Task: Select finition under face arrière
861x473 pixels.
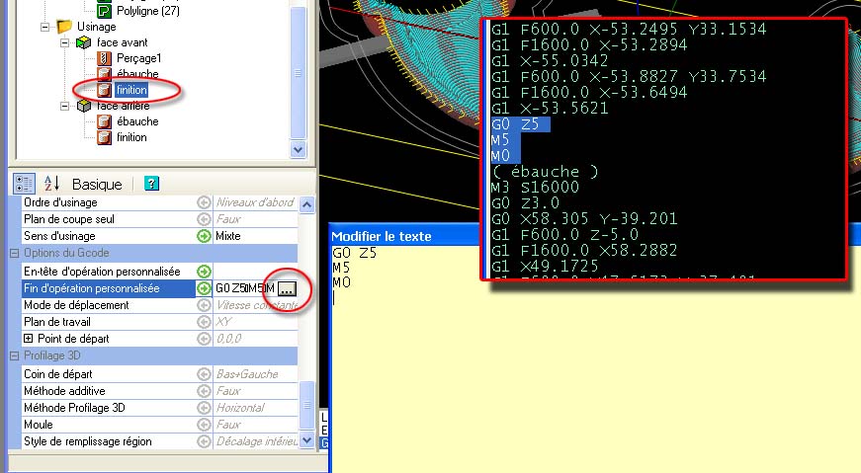Action: click(131, 137)
